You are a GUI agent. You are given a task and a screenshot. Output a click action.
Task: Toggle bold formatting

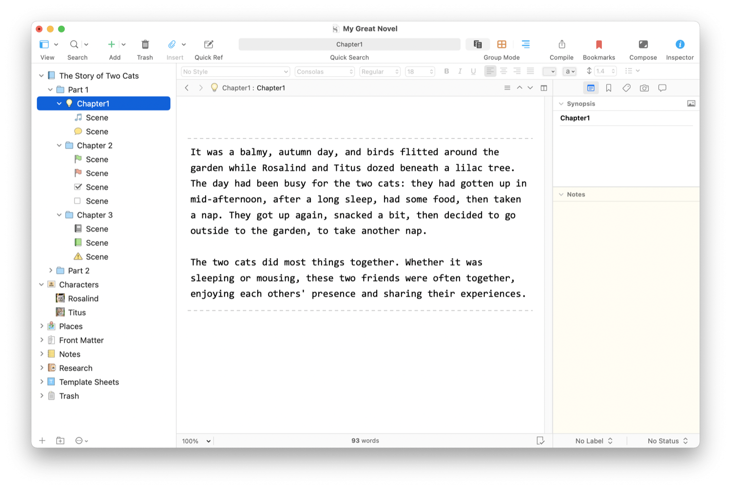[x=446, y=72]
